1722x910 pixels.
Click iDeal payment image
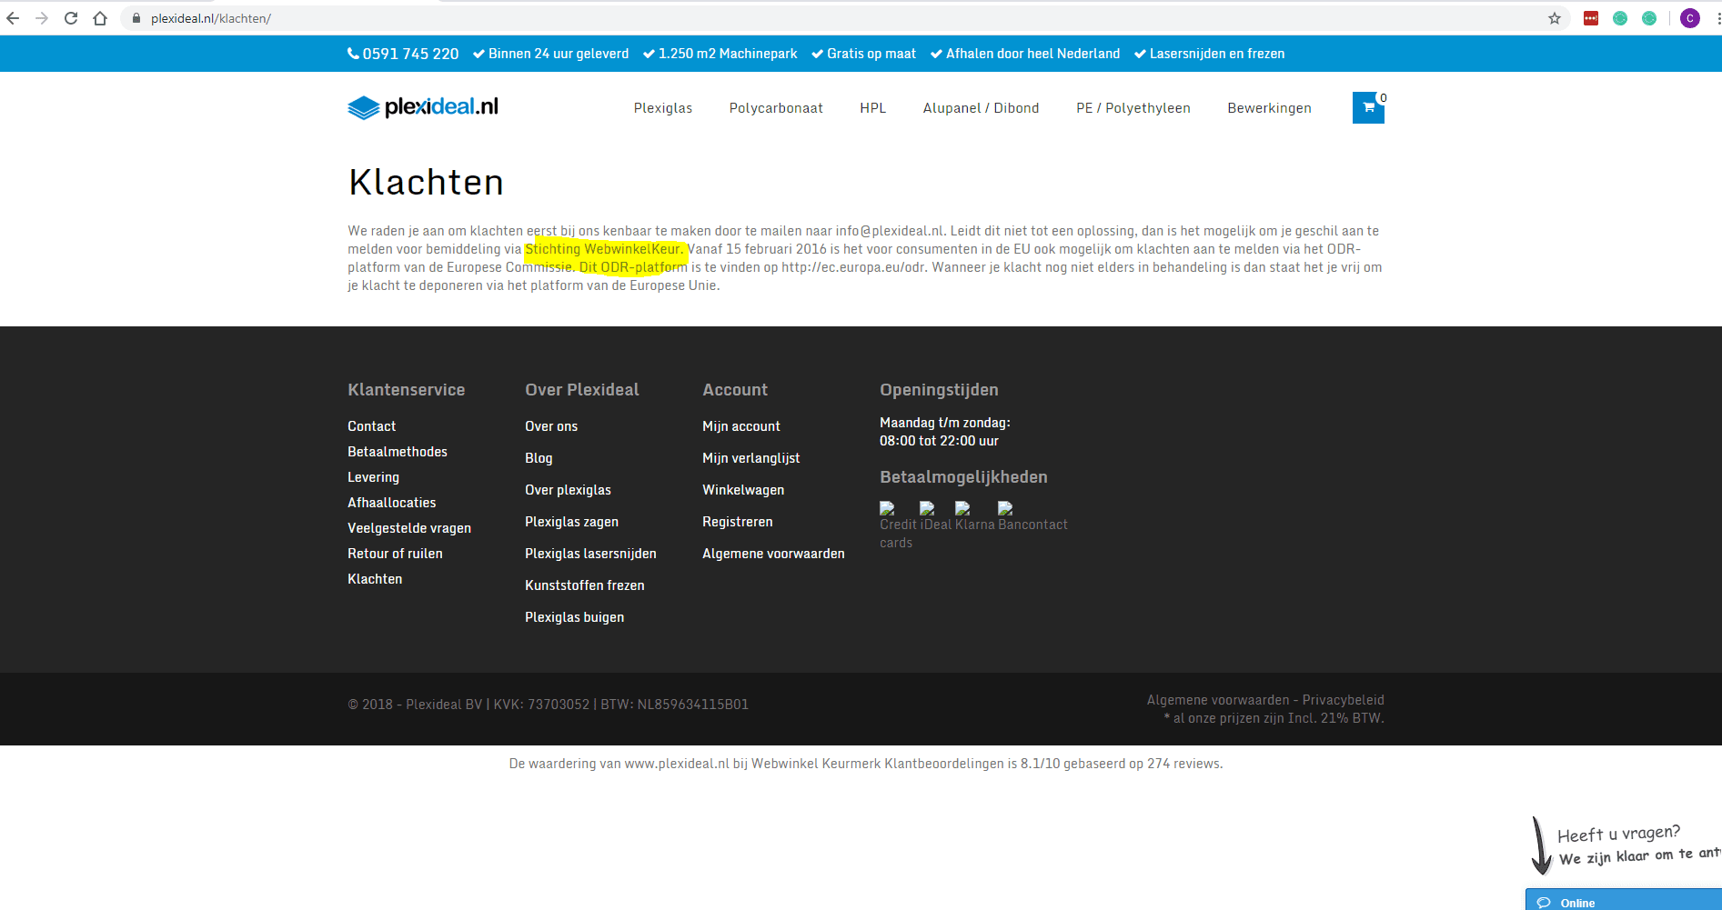pos(934,516)
